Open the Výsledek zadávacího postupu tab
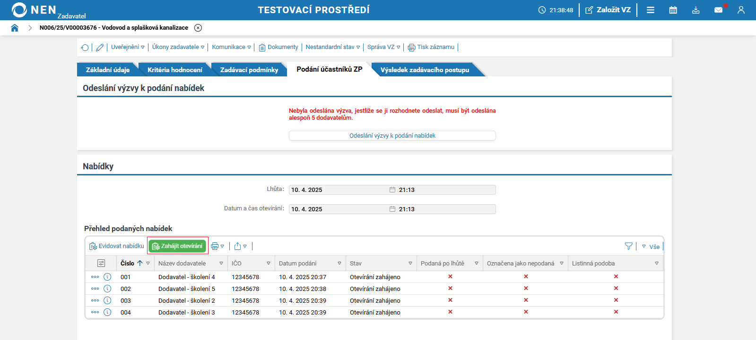This screenshot has width=756, height=340. pyautogui.click(x=425, y=70)
